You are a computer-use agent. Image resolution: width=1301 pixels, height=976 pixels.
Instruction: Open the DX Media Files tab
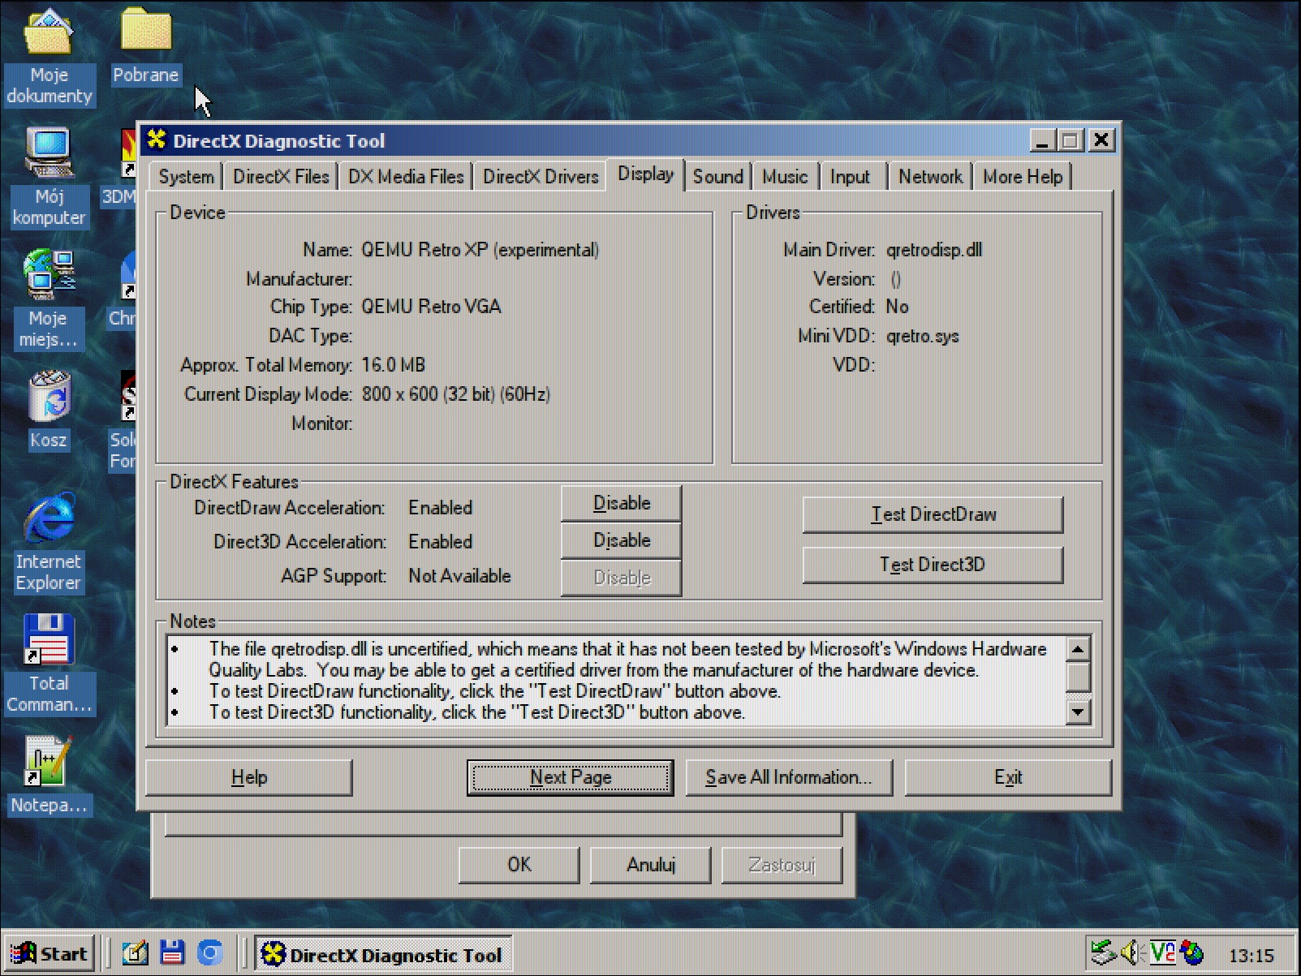(406, 177)
